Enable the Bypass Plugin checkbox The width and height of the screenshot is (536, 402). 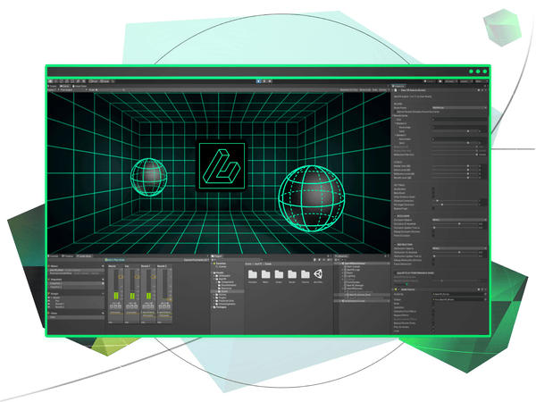433,208
